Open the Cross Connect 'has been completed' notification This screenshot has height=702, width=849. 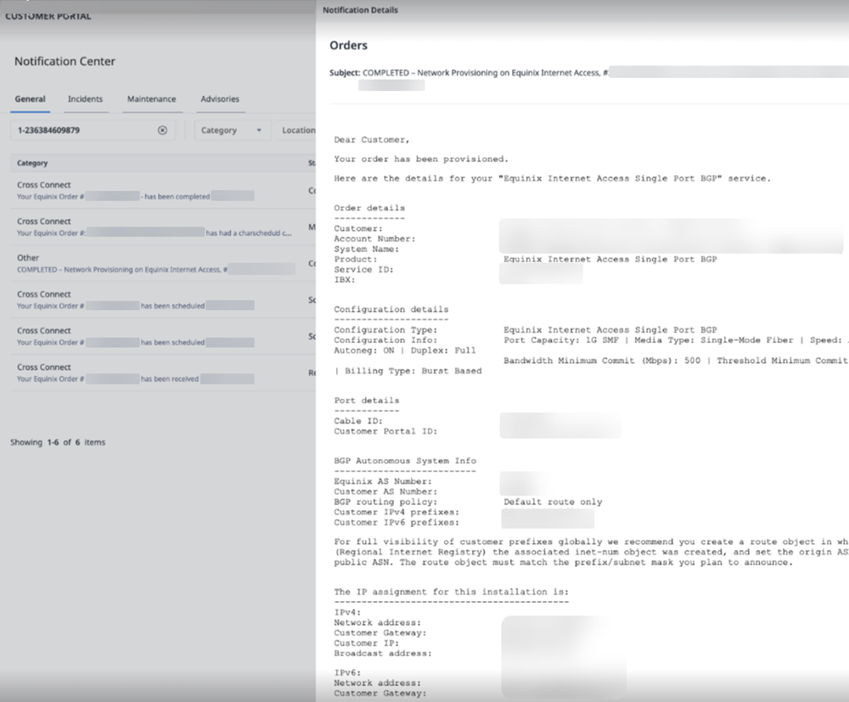(162, 190)
